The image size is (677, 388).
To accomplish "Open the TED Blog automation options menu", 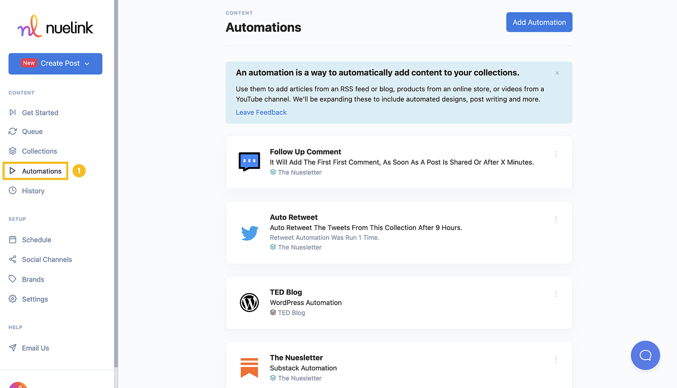I will [x=556, y=294].
